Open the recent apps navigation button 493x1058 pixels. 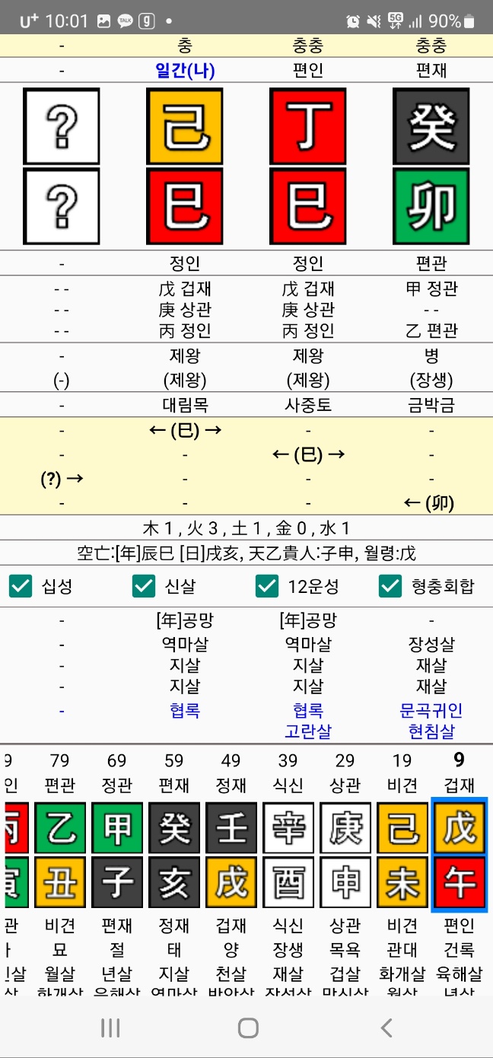(x=110, y=1028)
